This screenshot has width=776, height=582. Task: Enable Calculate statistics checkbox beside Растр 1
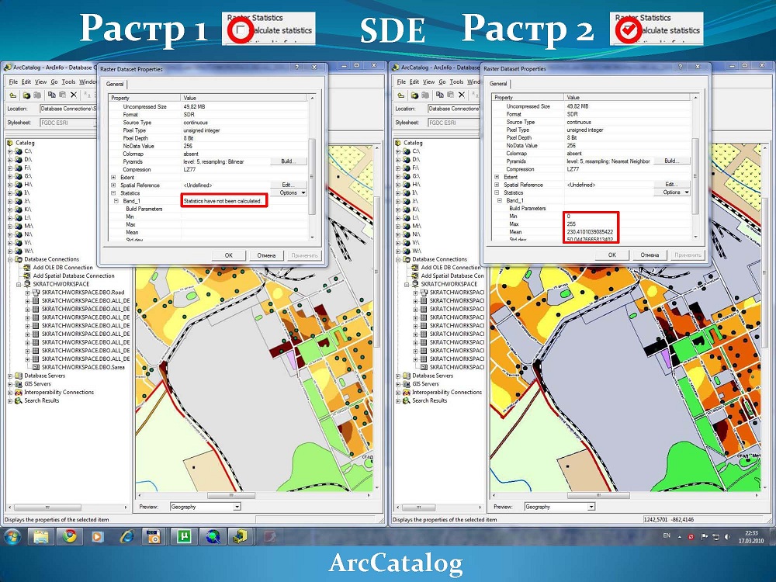(240, 30)
